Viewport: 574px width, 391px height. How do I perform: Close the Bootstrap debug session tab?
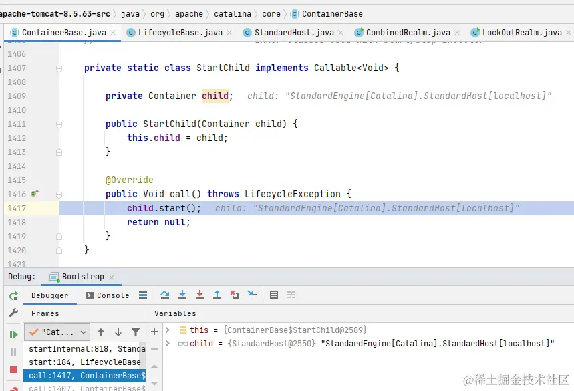click(112, 277)
